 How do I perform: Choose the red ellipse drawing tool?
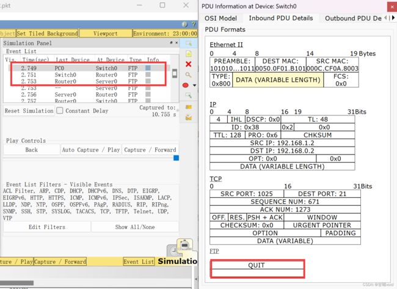pyautogui.click(x=186, y=86)
